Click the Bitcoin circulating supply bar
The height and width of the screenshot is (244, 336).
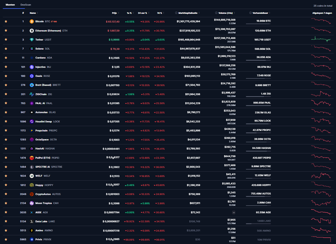pos(258,24)
